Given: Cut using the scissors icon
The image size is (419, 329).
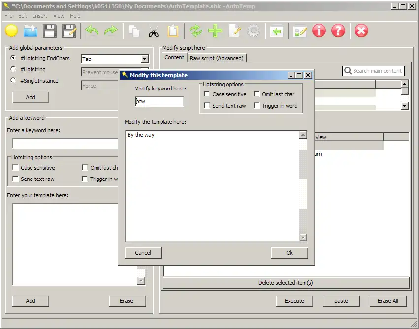Looking at the screenshot, I should 154,31.
